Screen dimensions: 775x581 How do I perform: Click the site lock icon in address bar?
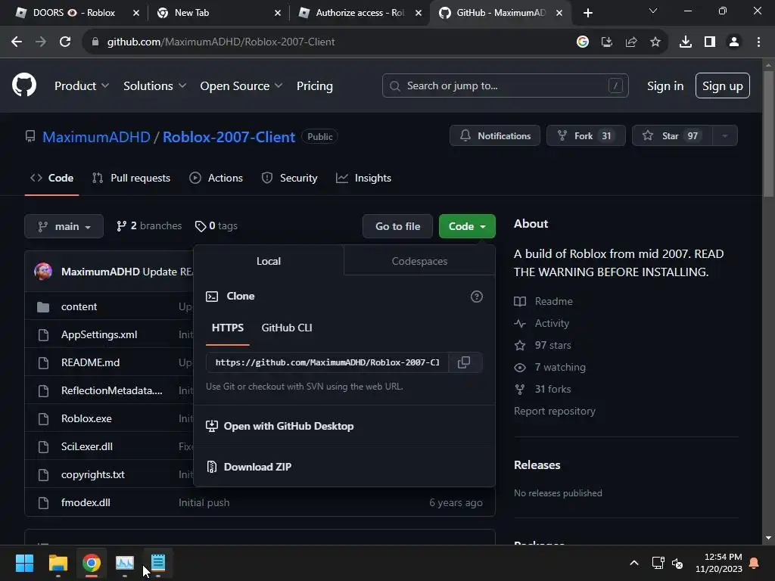pyautogui.click(x=95, y=42)
